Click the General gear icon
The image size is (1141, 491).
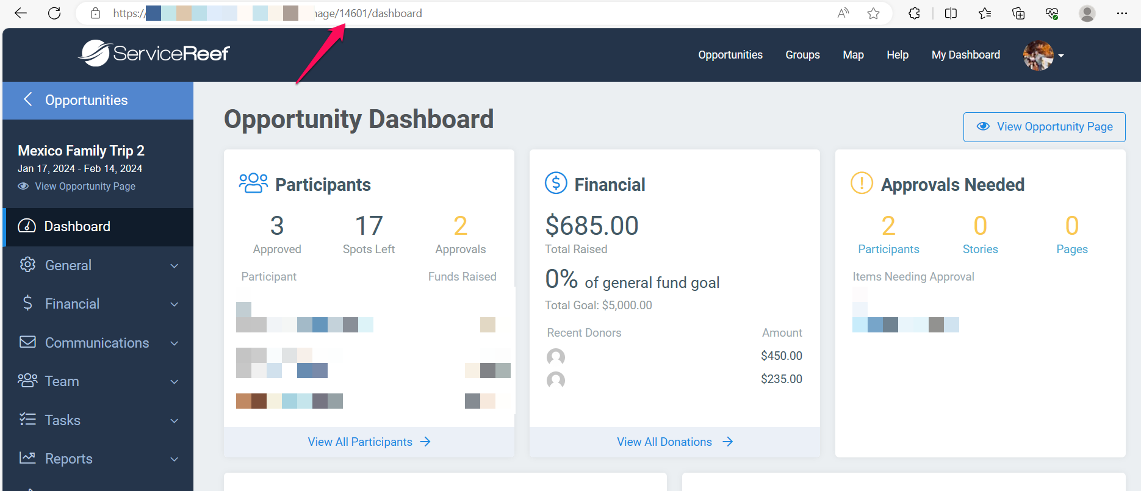27,265
